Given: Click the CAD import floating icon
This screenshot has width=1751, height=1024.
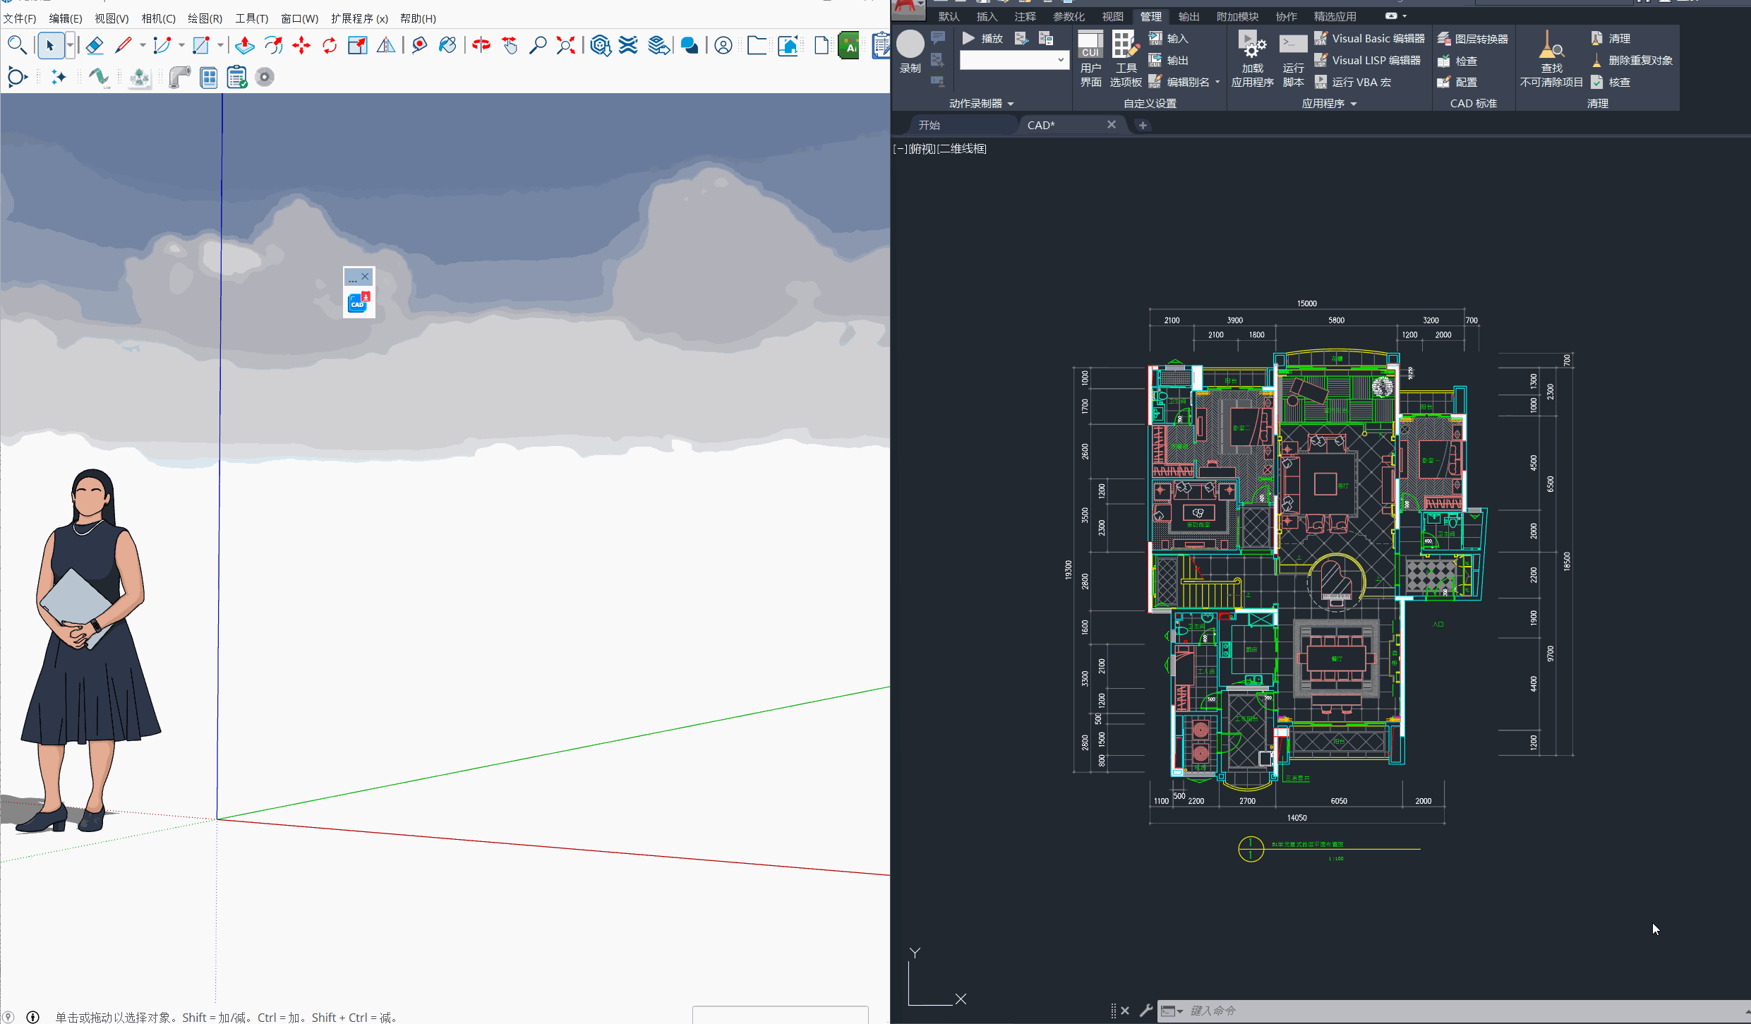Looking at the screenshot, I should coord(359,302).
